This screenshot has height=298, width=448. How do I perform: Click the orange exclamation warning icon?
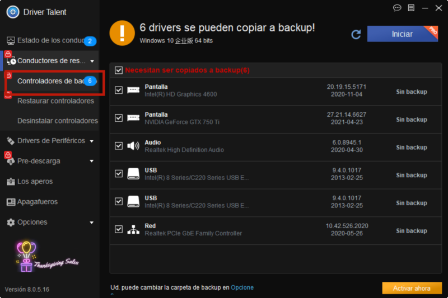122,33
